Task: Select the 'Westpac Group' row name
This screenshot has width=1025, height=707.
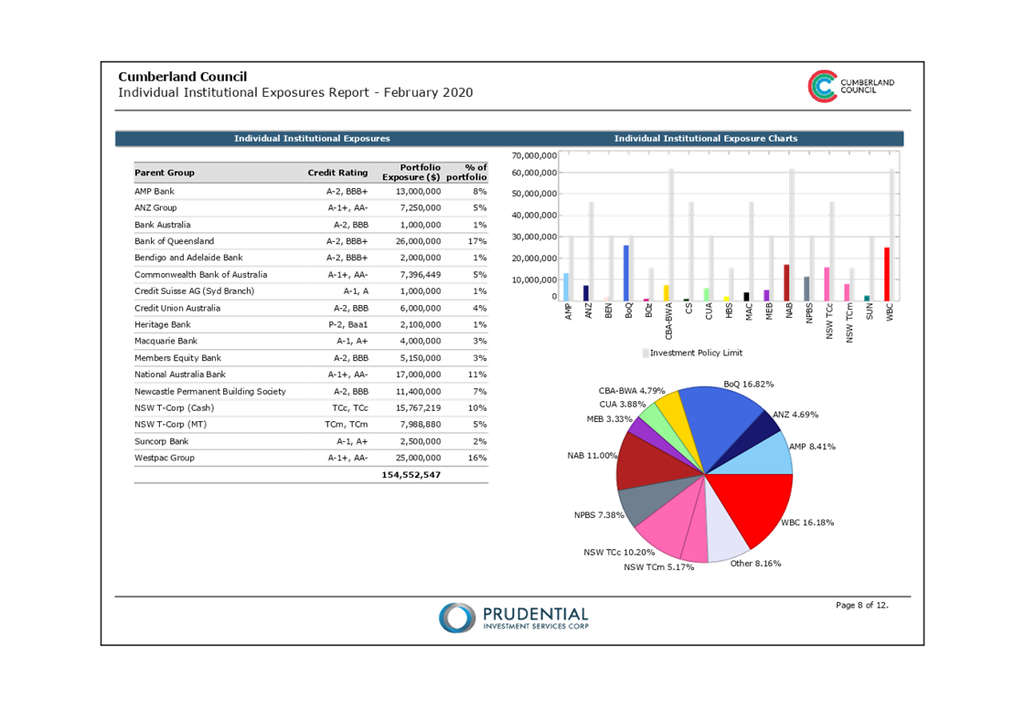Action: point(164,458)
